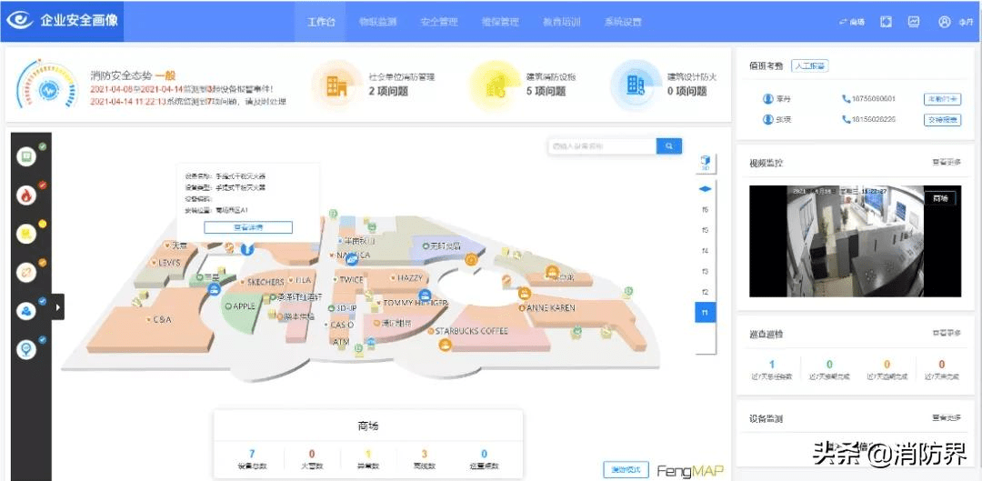Select the STARBUCKS COFFEE label

click(x=468, y=330)
